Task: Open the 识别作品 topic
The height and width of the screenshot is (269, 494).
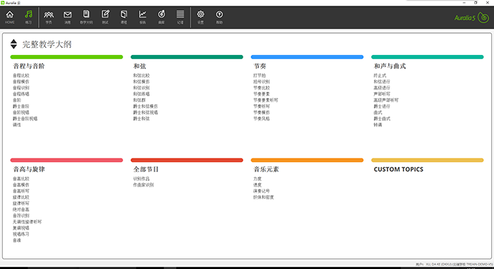Action: pyautogui.click(x=141, y=178)
